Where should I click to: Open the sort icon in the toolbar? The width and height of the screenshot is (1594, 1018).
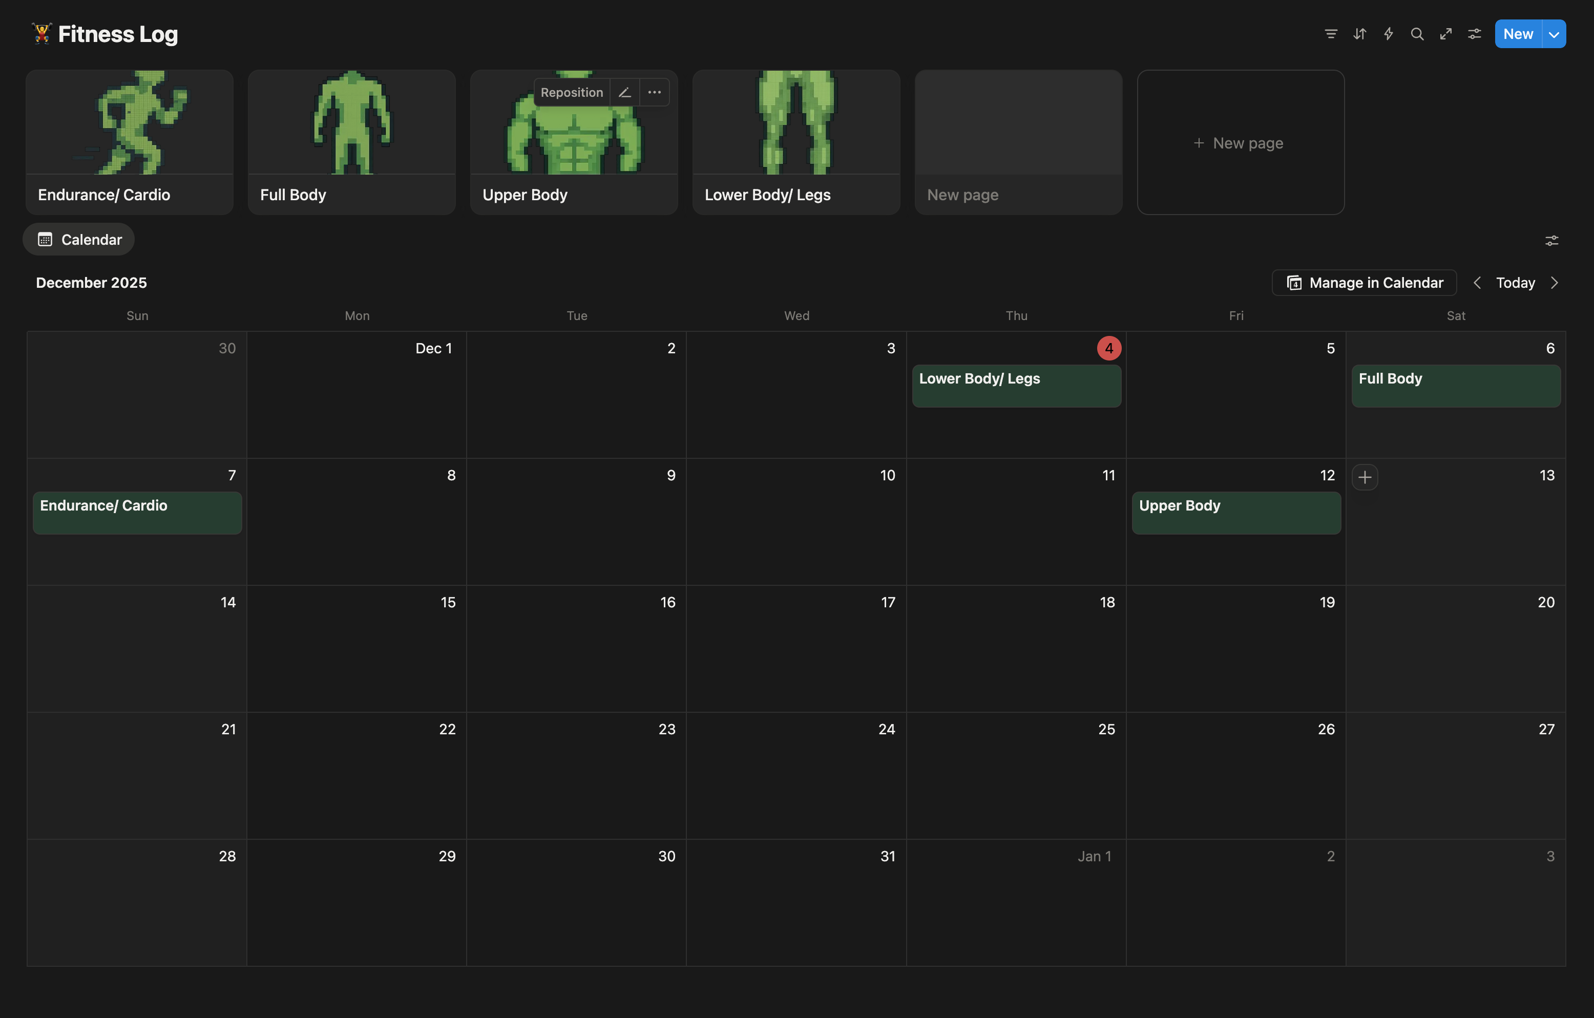1360,33
